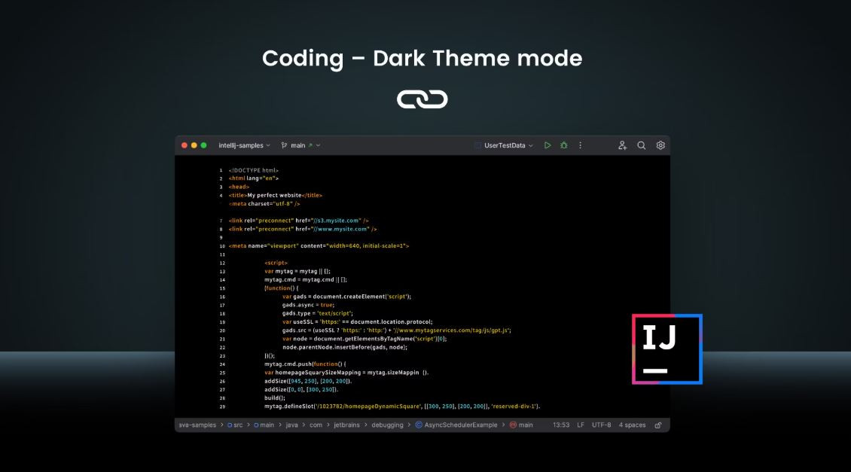Image resolution: width=851 pixels, height=472 pixels.
Task: Click the debugging package breadcrumb
Action: (x=389, y=425)
